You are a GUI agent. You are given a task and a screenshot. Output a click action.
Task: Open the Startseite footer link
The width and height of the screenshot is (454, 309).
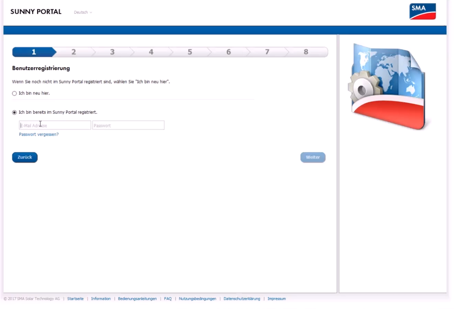point(76,299)
